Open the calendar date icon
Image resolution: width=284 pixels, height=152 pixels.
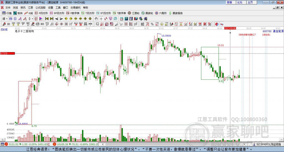point(121,19)
